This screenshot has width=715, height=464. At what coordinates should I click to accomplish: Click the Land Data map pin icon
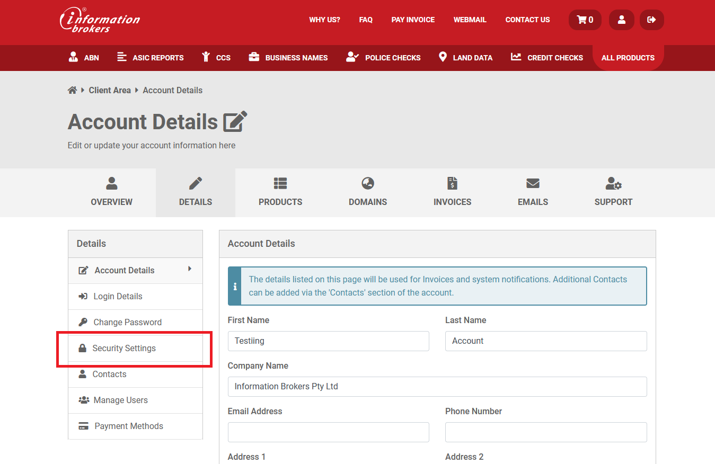(x=443, y=57)
